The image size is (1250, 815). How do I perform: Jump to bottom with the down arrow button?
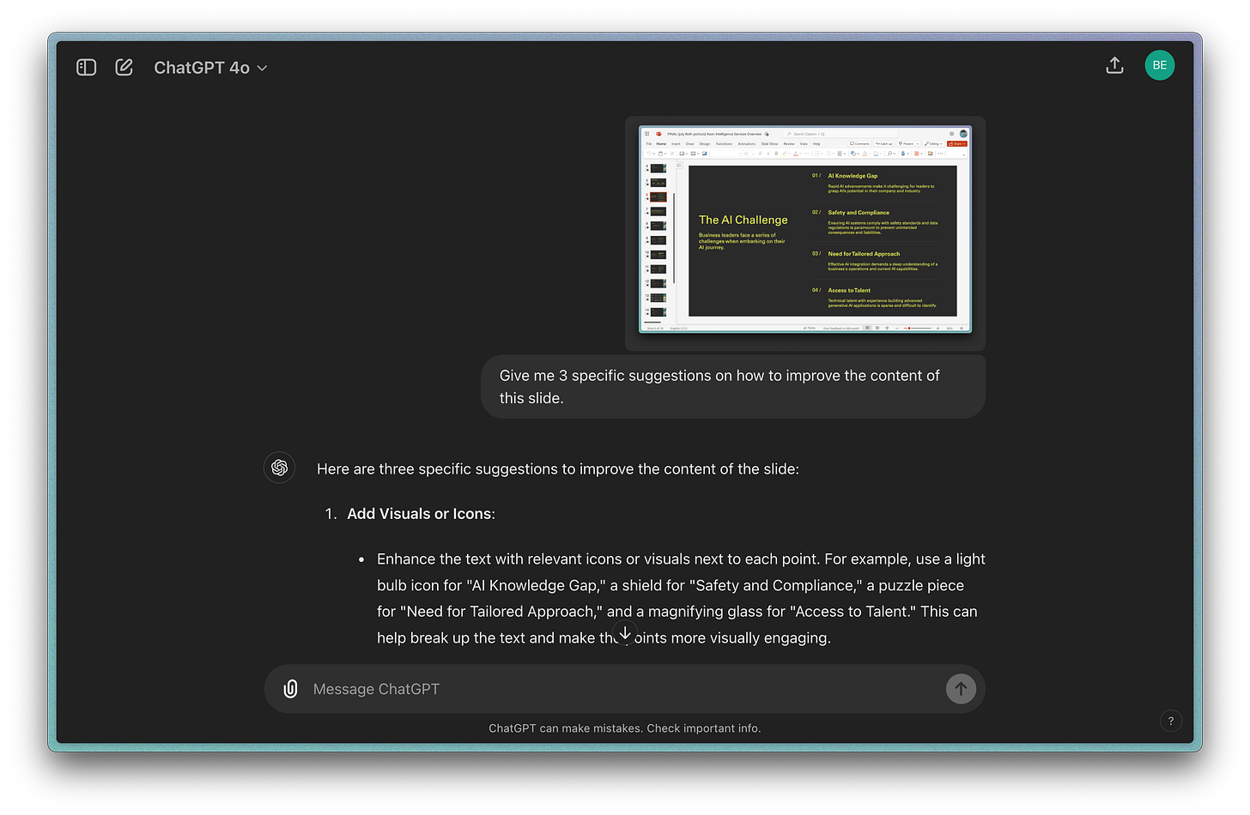625,633
